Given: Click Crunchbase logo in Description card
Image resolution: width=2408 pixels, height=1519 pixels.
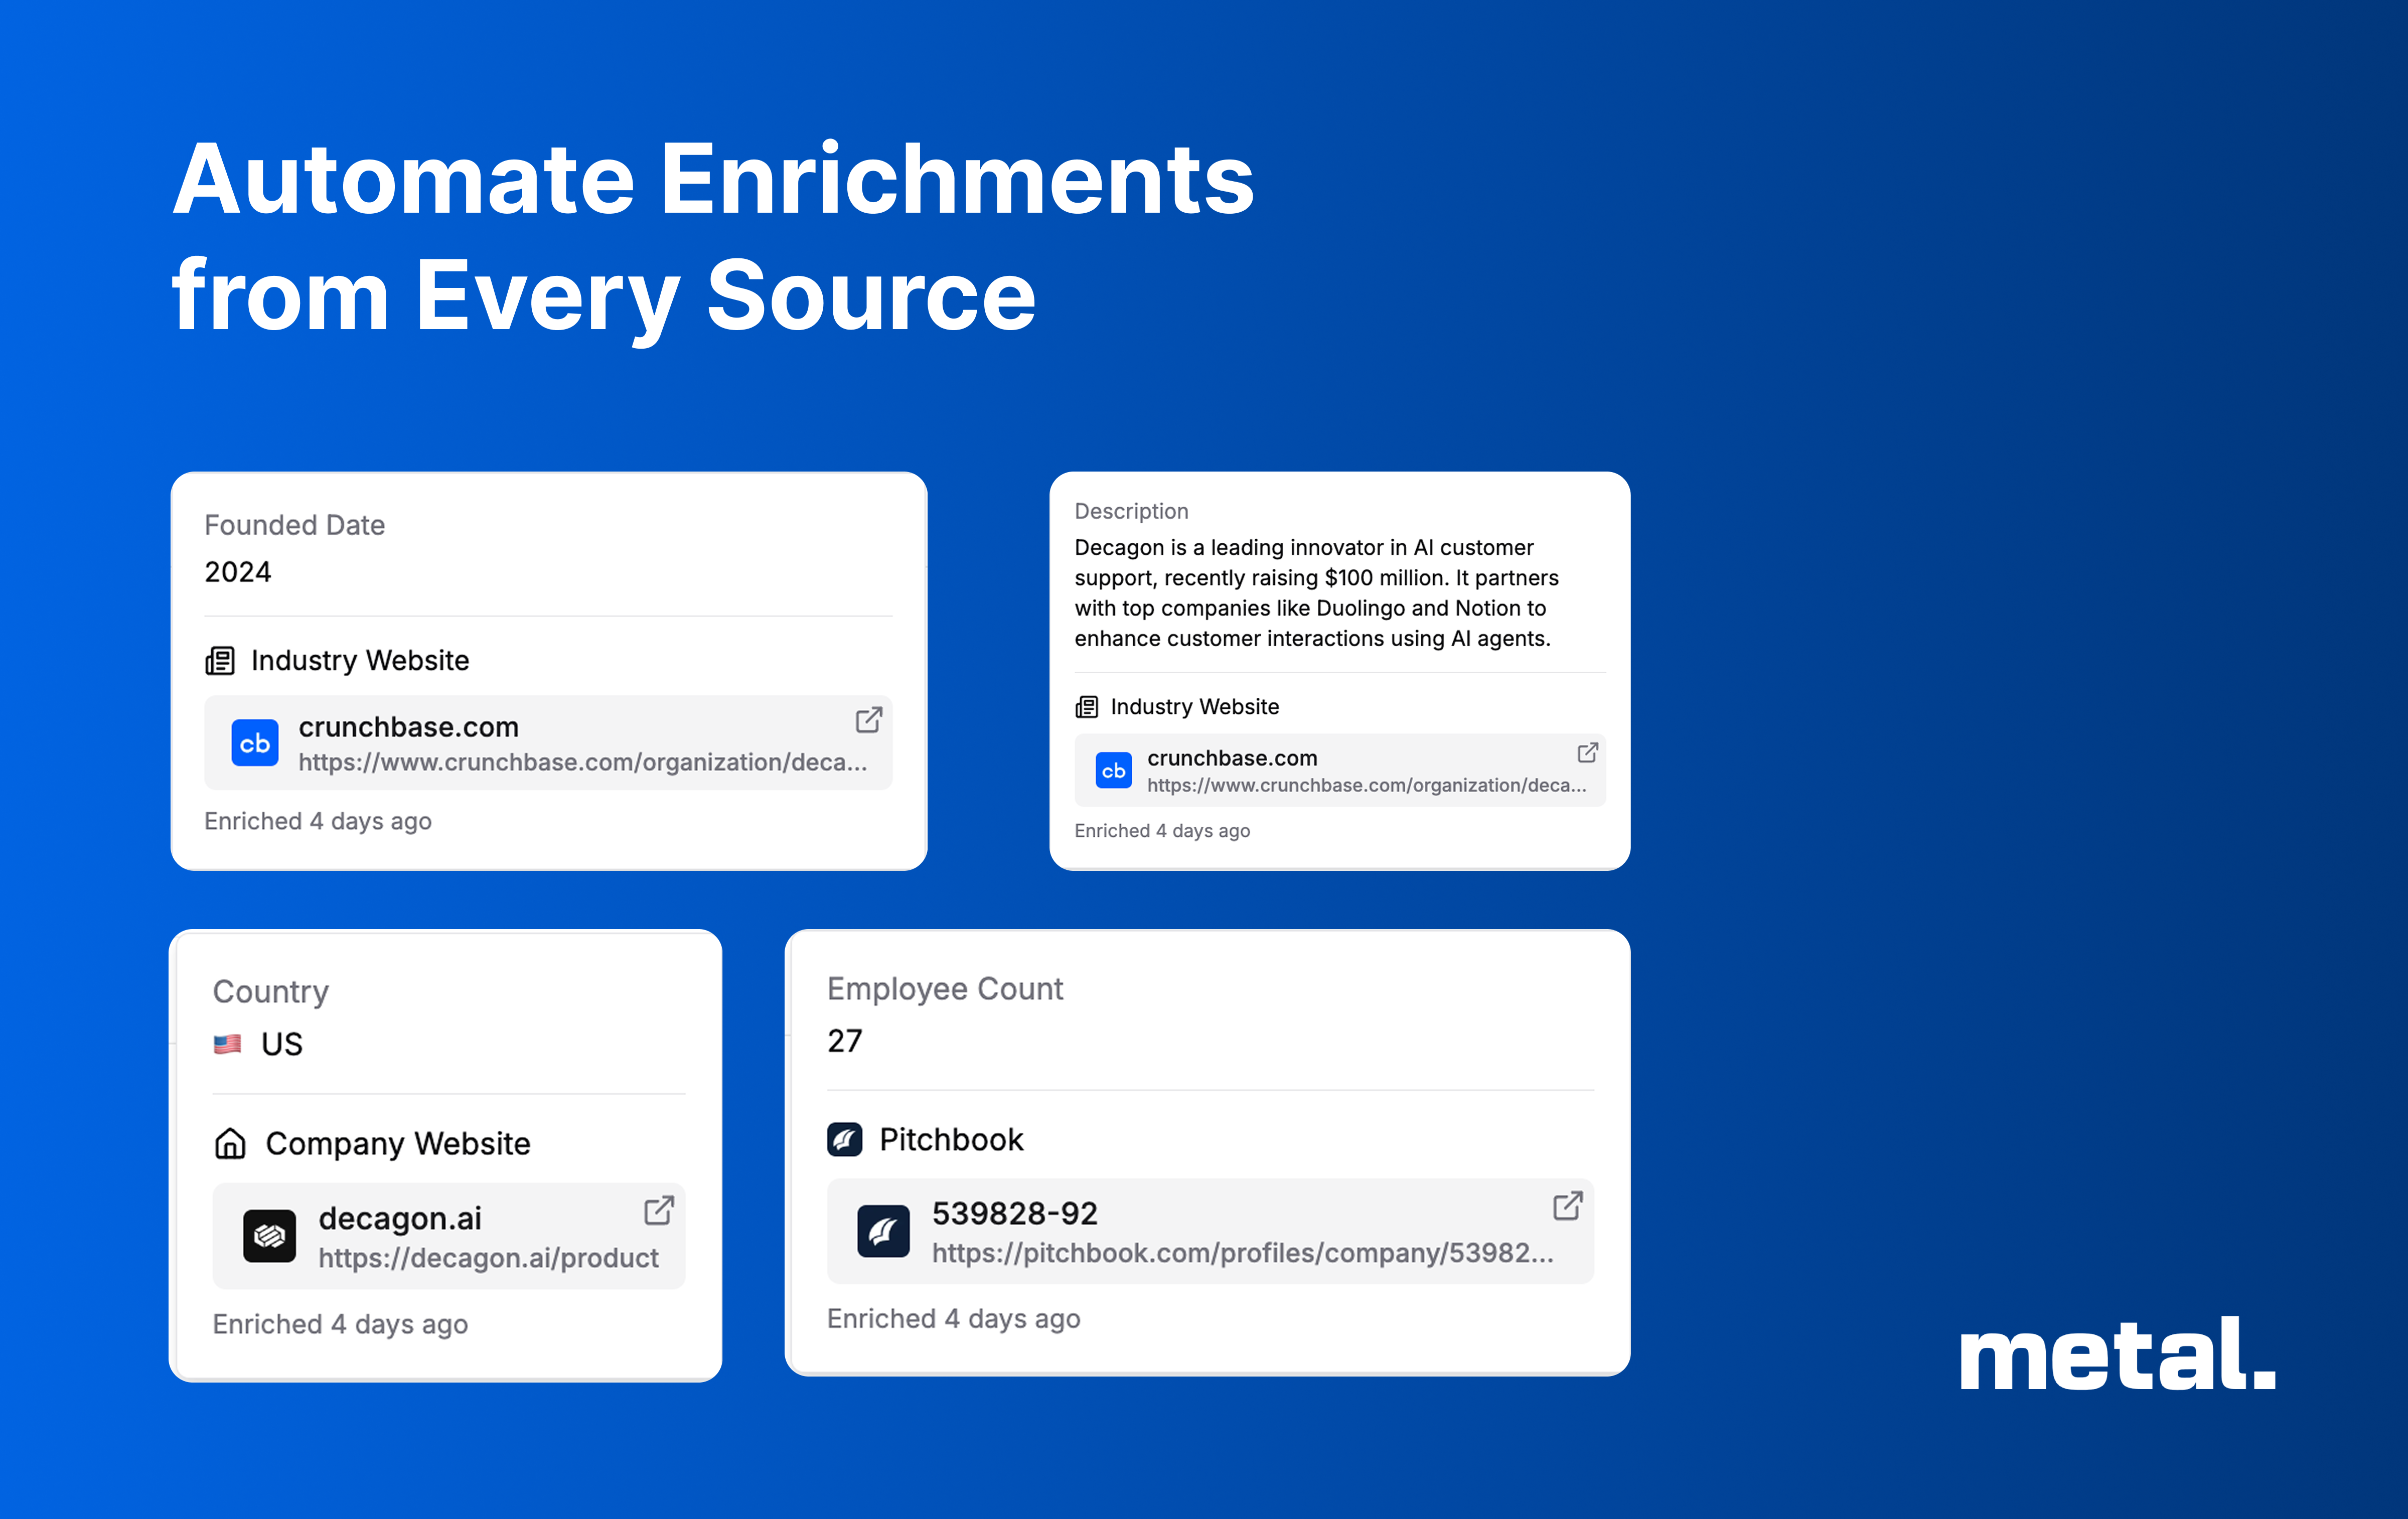Looking at the screenshot, I should pyautogui.click(x=1113, y=771).
